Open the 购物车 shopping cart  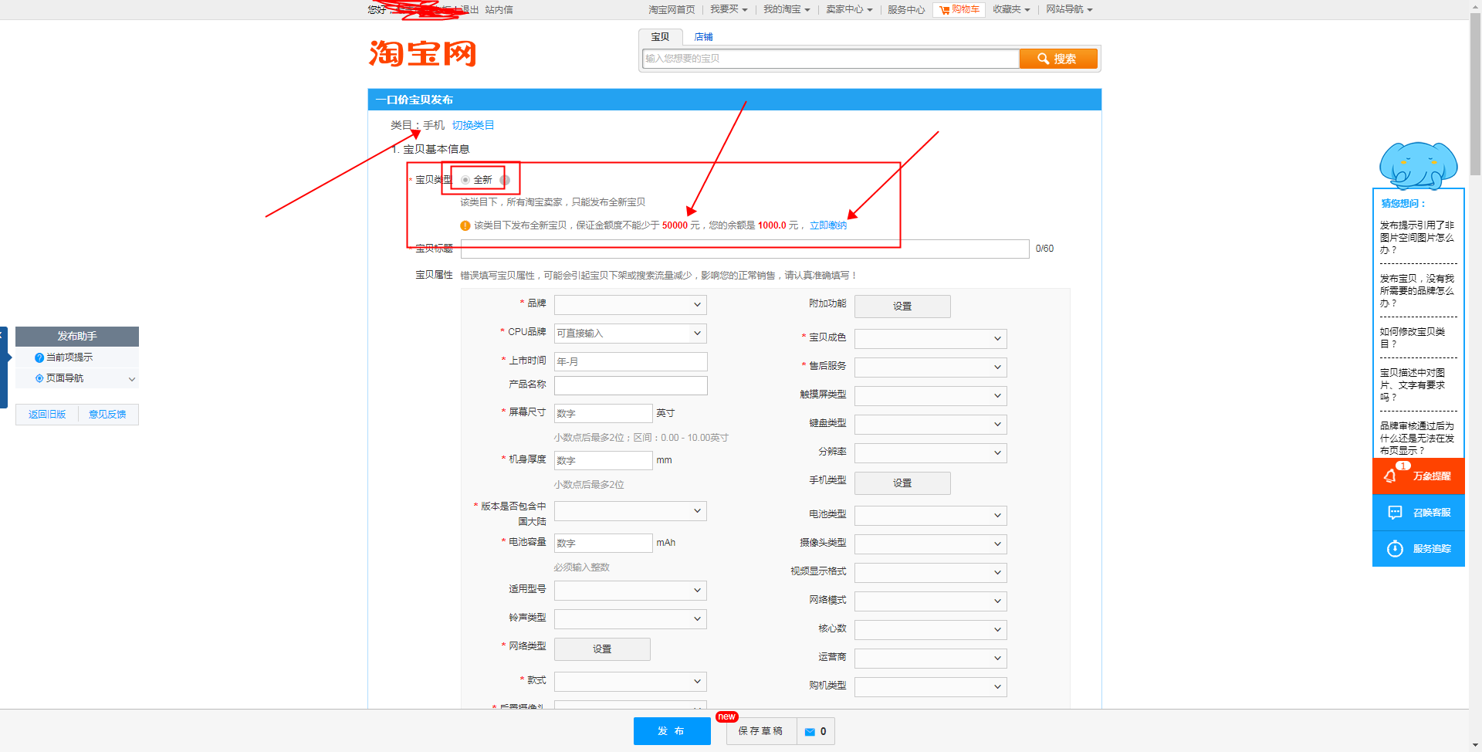[959, 9]
